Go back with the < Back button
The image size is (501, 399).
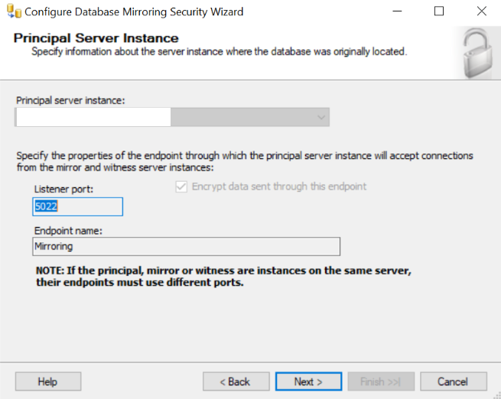click(x=236, y=381)
